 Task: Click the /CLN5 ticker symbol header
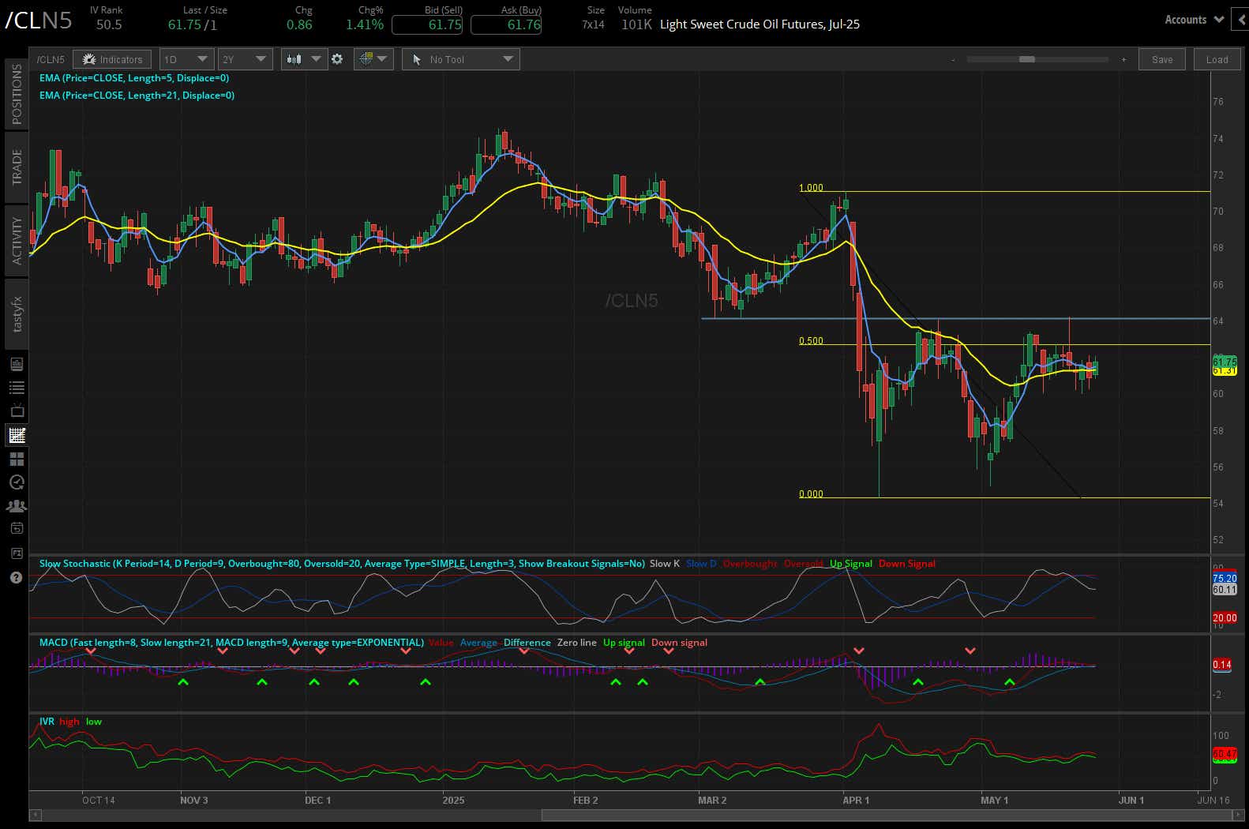[x=39, y=21]
